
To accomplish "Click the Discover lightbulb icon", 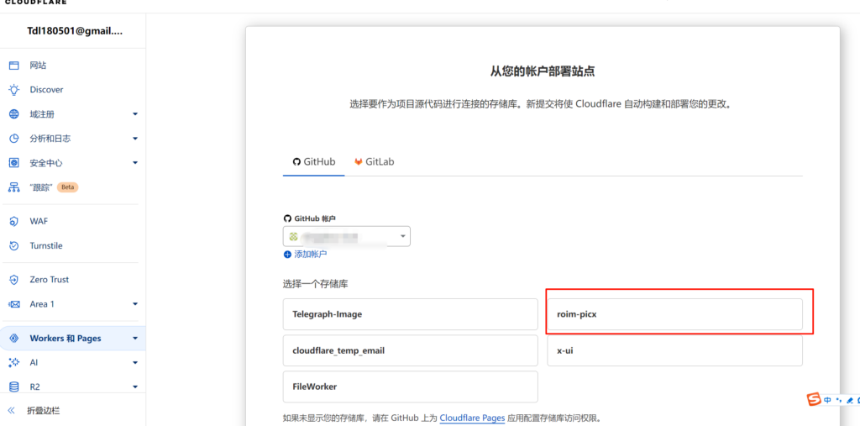I will 13,90.
